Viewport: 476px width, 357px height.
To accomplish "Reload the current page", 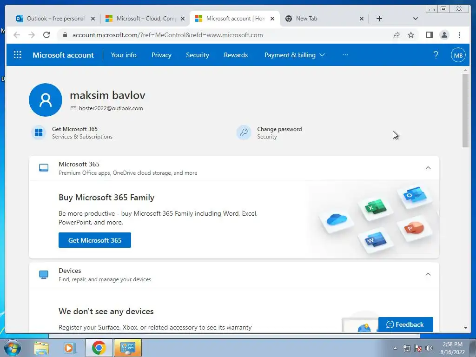I will point(46,35).
